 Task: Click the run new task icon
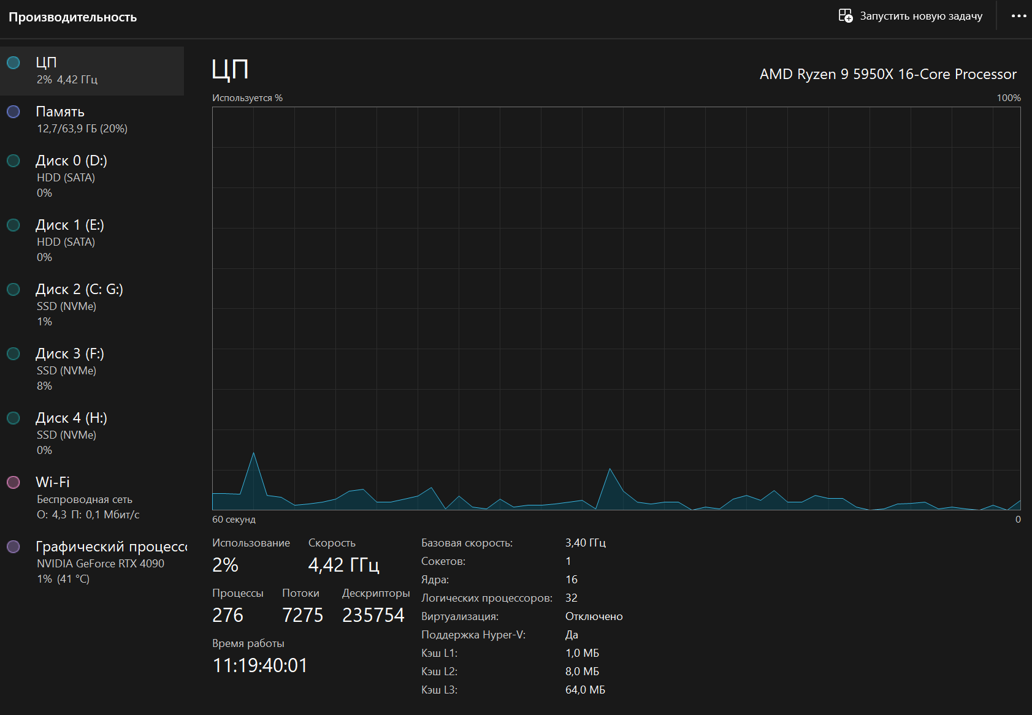(846, 16)
